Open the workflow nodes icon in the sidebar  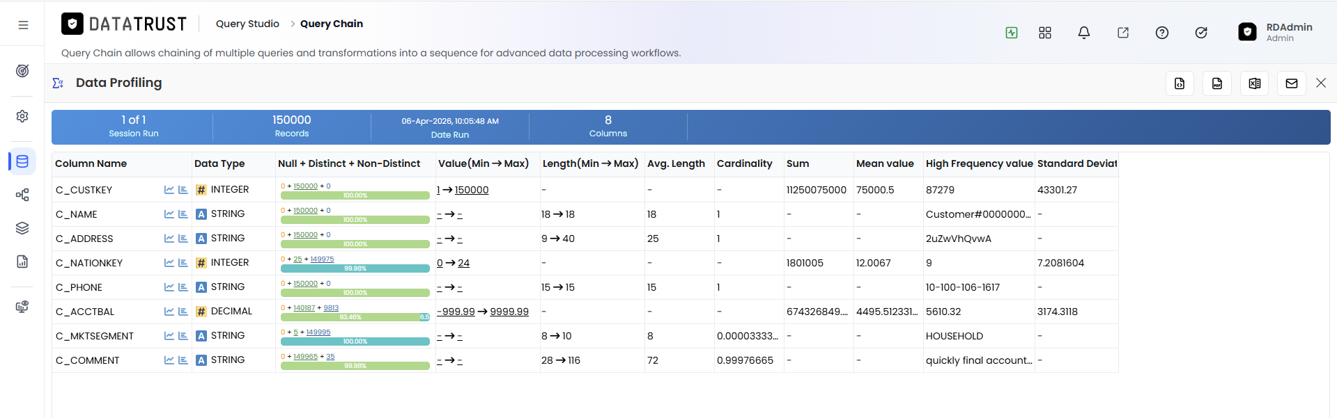[x=22, y=195]
